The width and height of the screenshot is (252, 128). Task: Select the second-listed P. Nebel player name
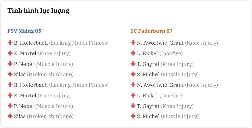click(24, 106)
